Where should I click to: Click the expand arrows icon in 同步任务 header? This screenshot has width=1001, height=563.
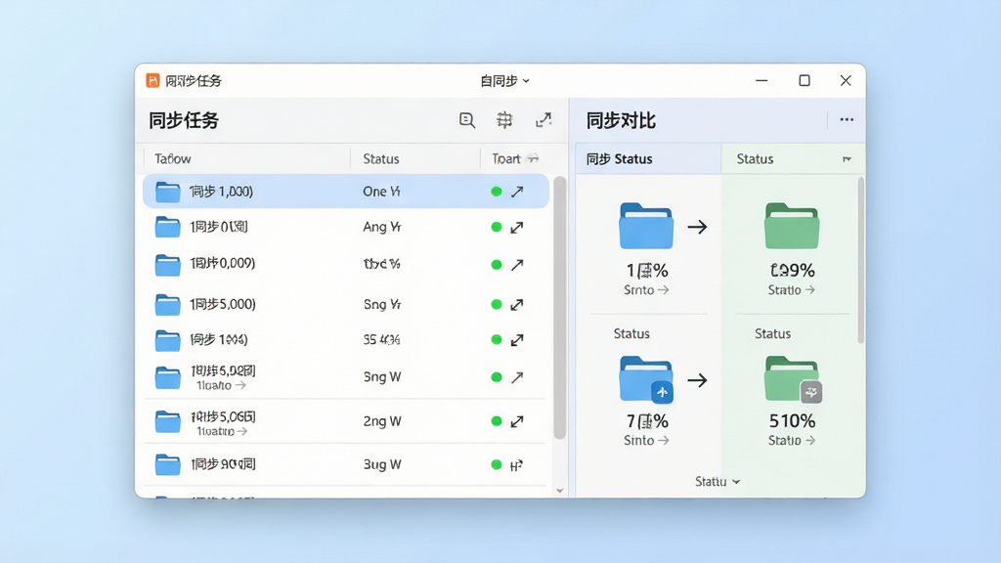point(544,120)
